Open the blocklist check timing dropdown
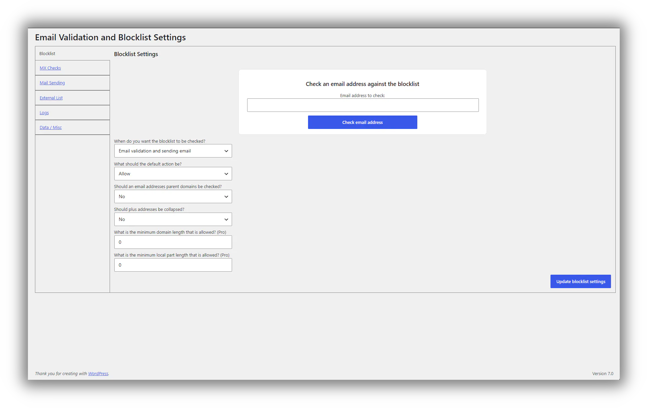The height and width of the screenshot is (408, 648). (173, 151)
